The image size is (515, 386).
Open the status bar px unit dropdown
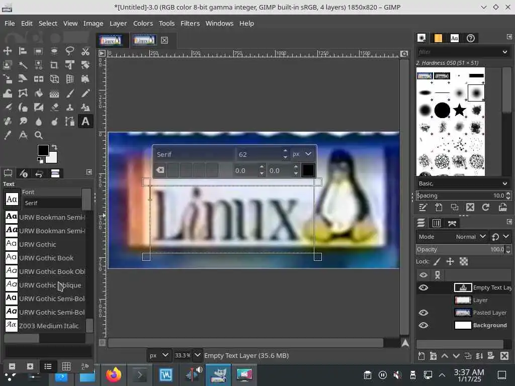158,355
